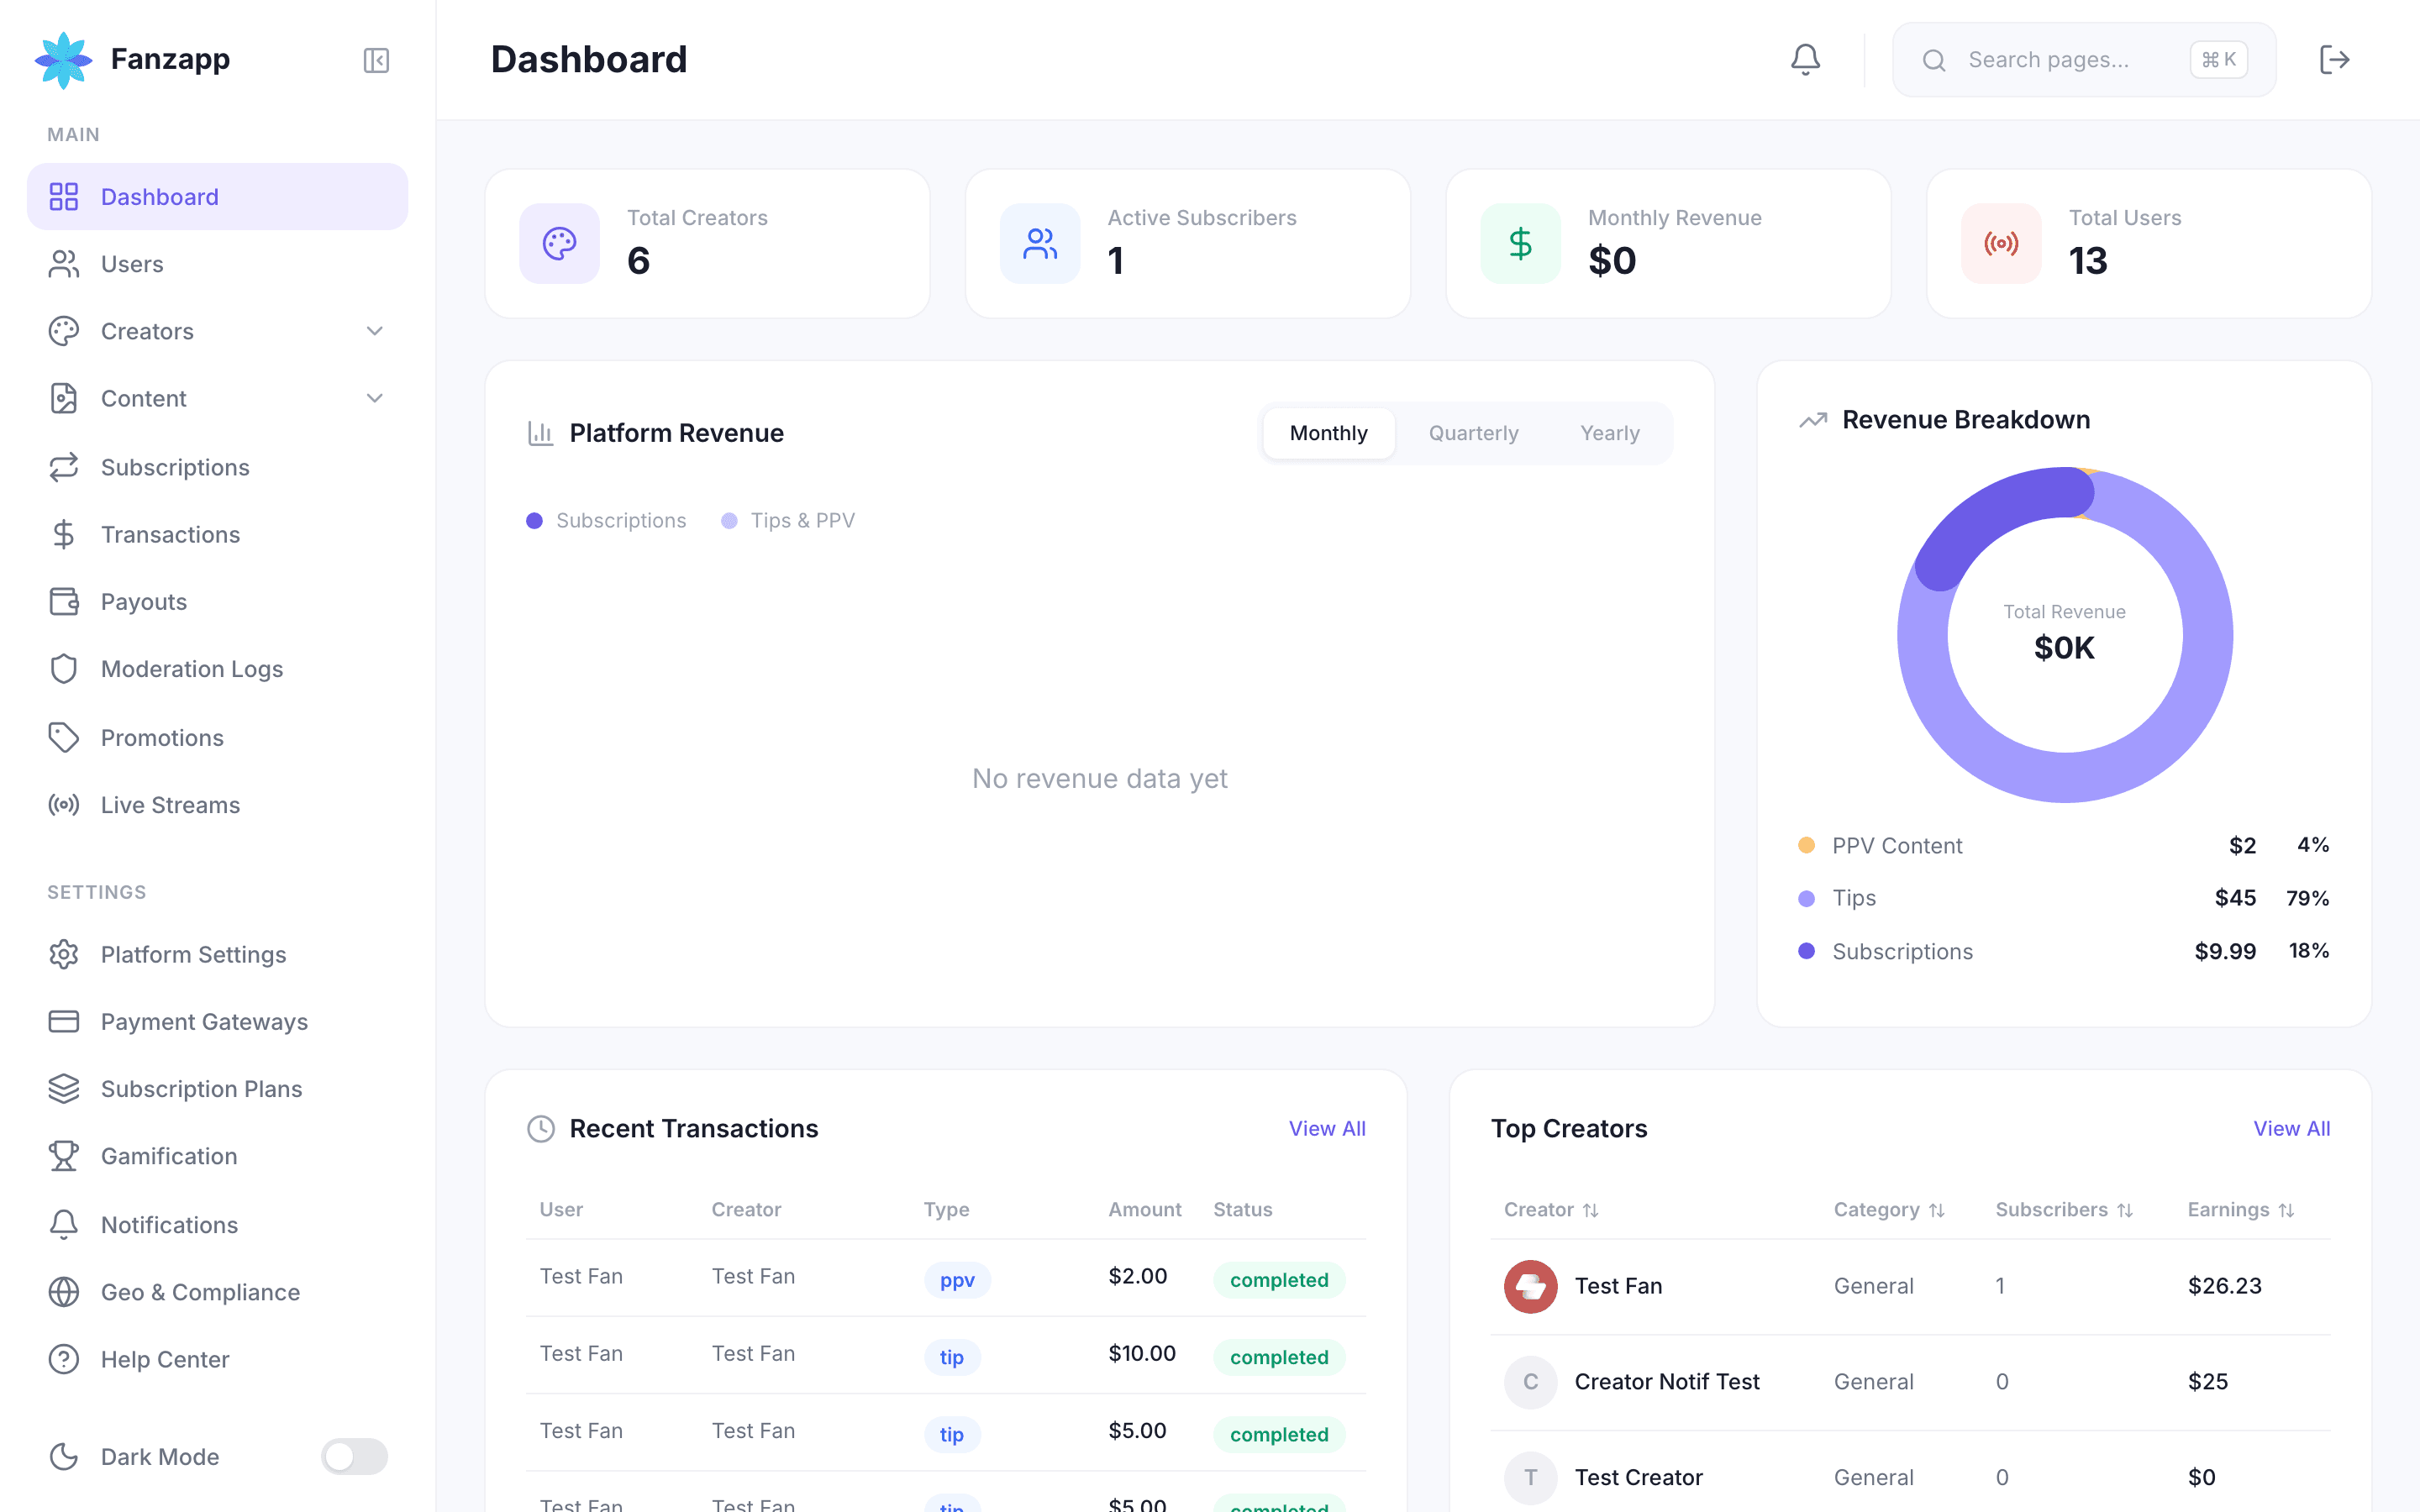Switch to the Quarterly revenue tab
Image resolution: width=2420 pixels, height=1512 pixels.
pos(1473,433)
